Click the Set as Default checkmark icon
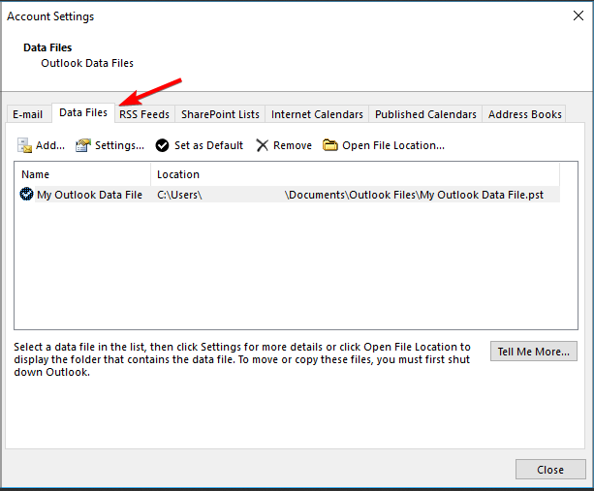594x491 pixels. (162, 145)
